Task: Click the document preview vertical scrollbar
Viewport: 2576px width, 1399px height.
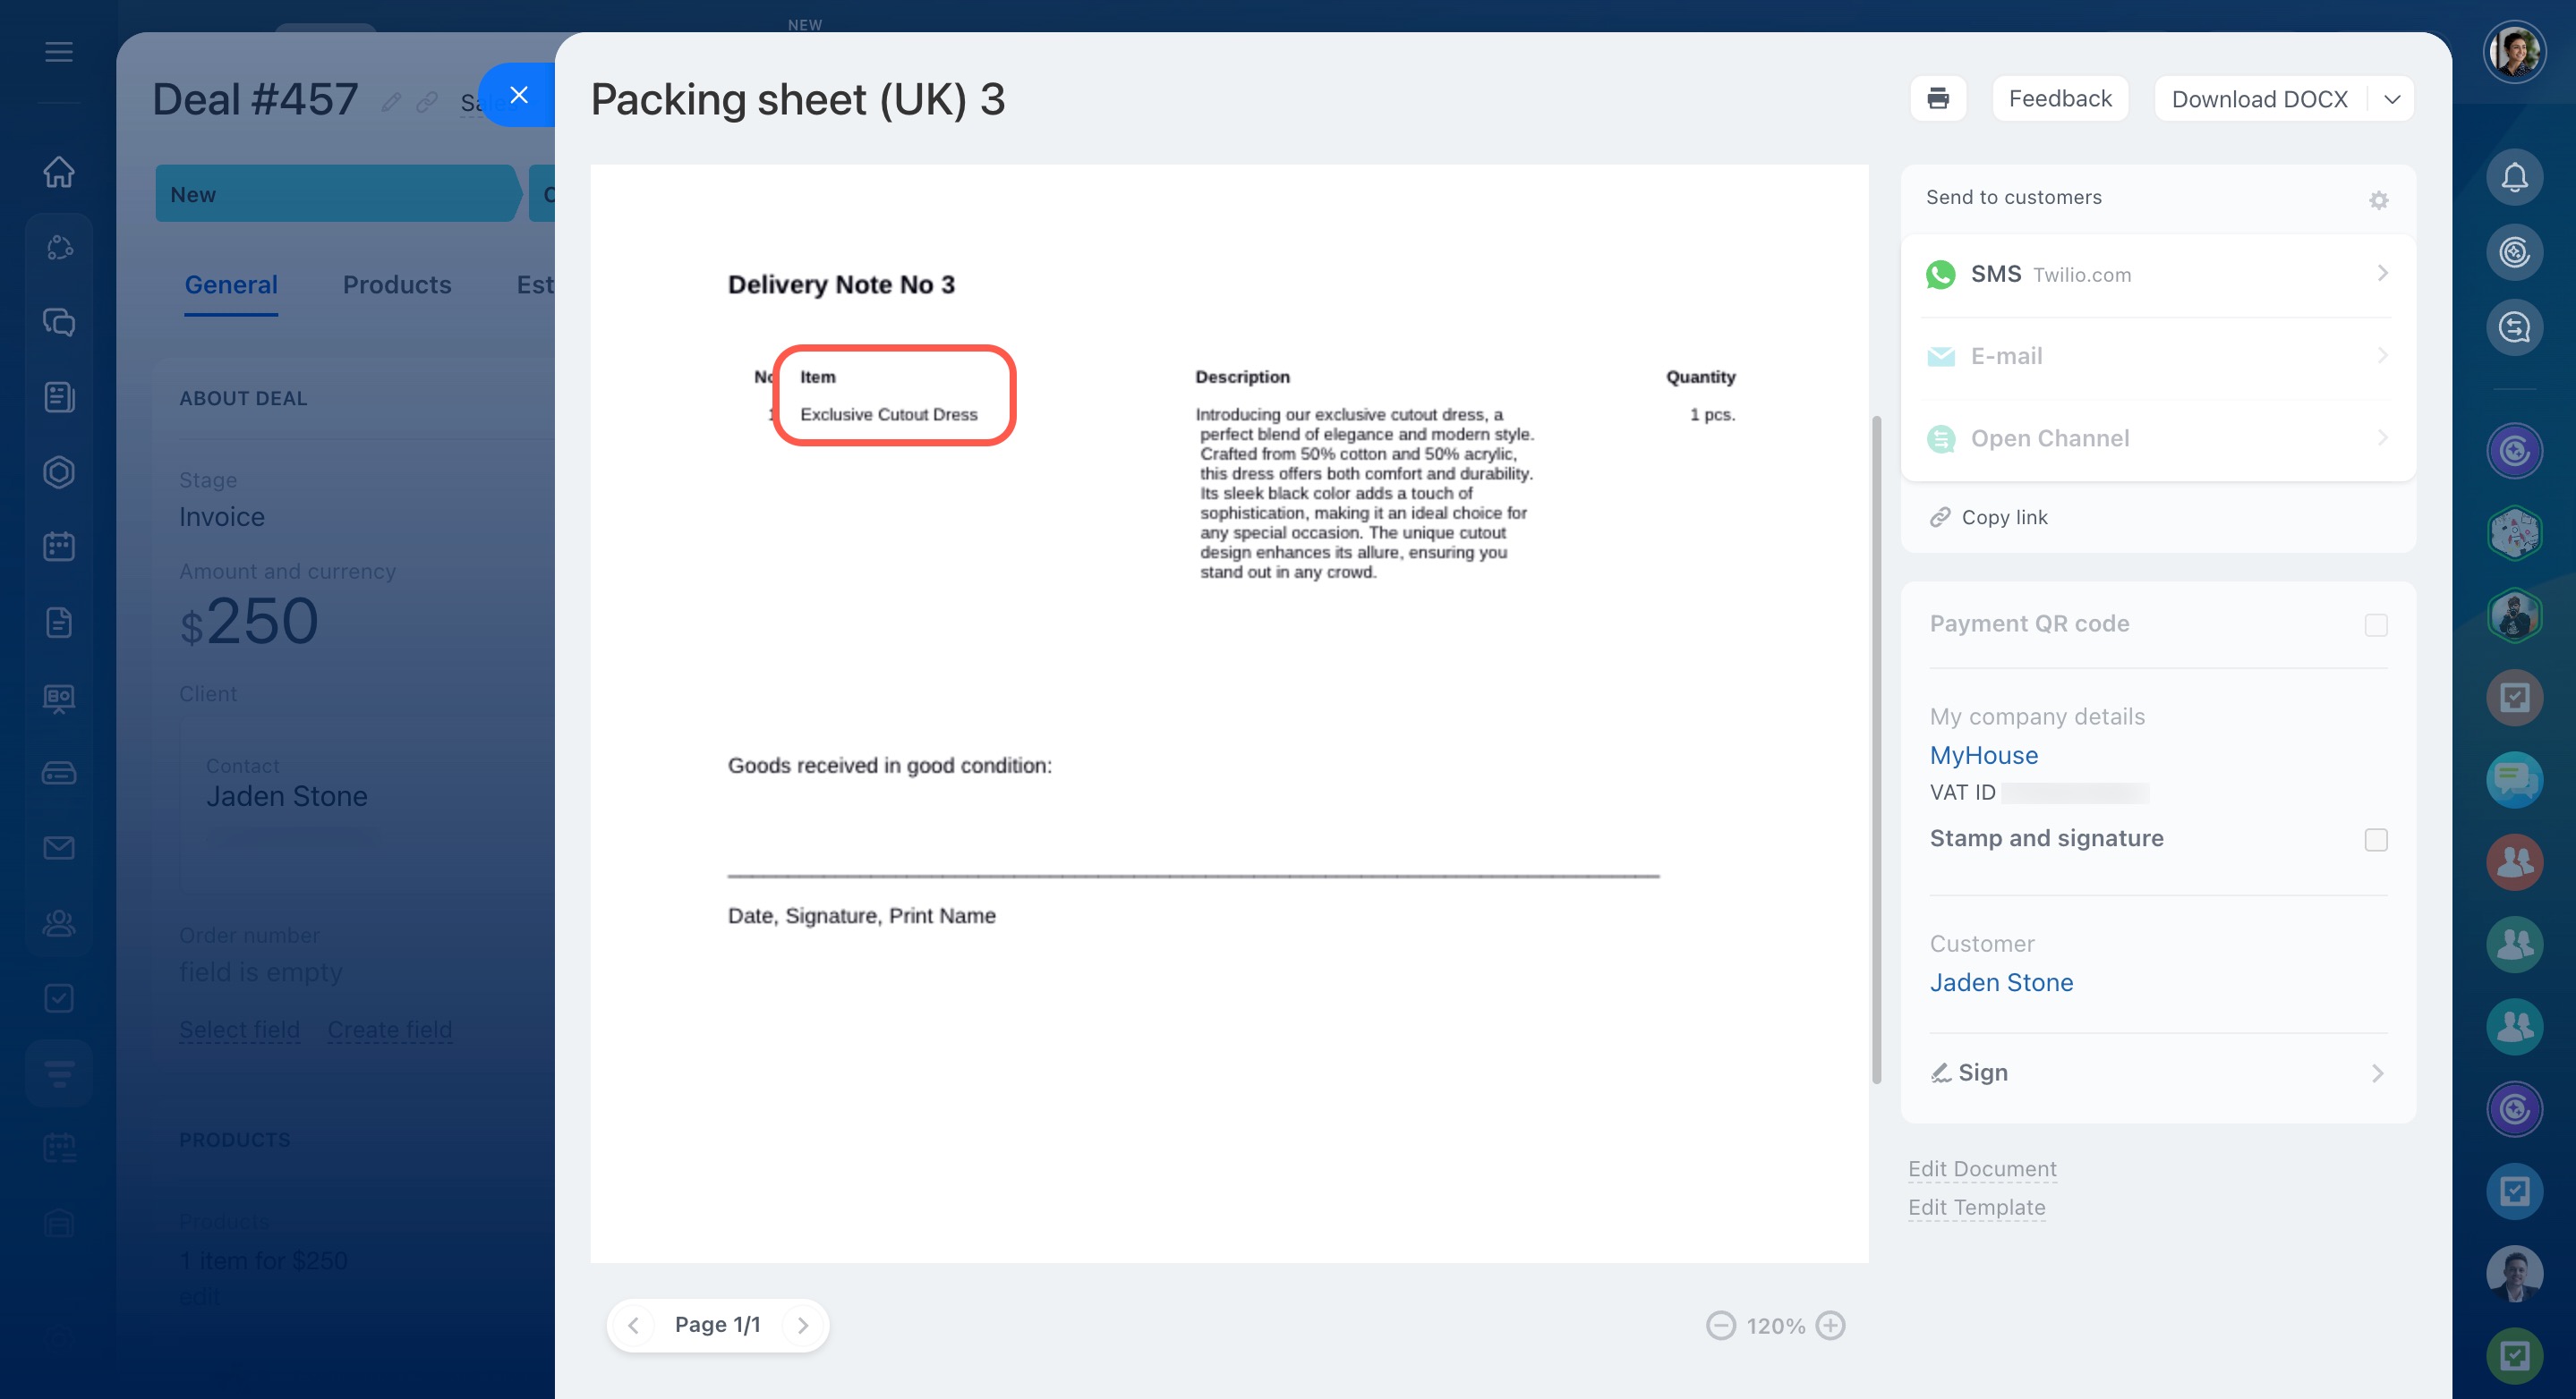Action: (1876, 750)
